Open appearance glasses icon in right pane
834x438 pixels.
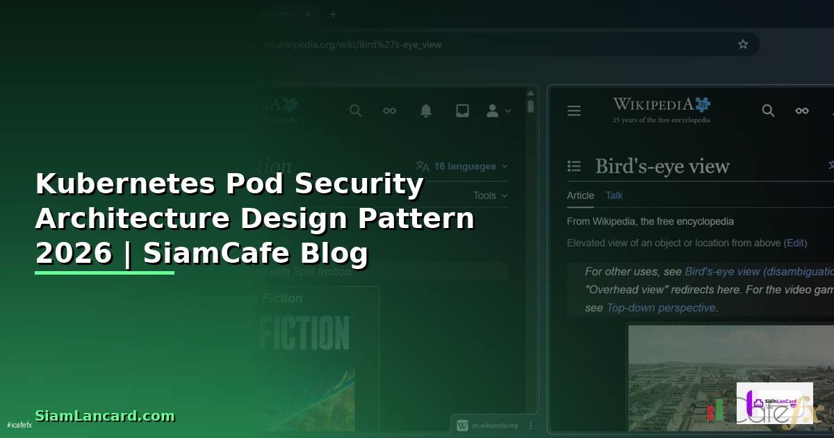[x=802, y=111]
